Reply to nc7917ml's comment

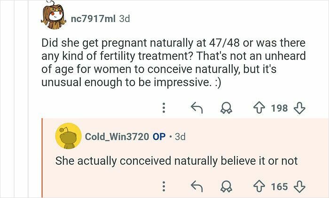pos(196,108)
